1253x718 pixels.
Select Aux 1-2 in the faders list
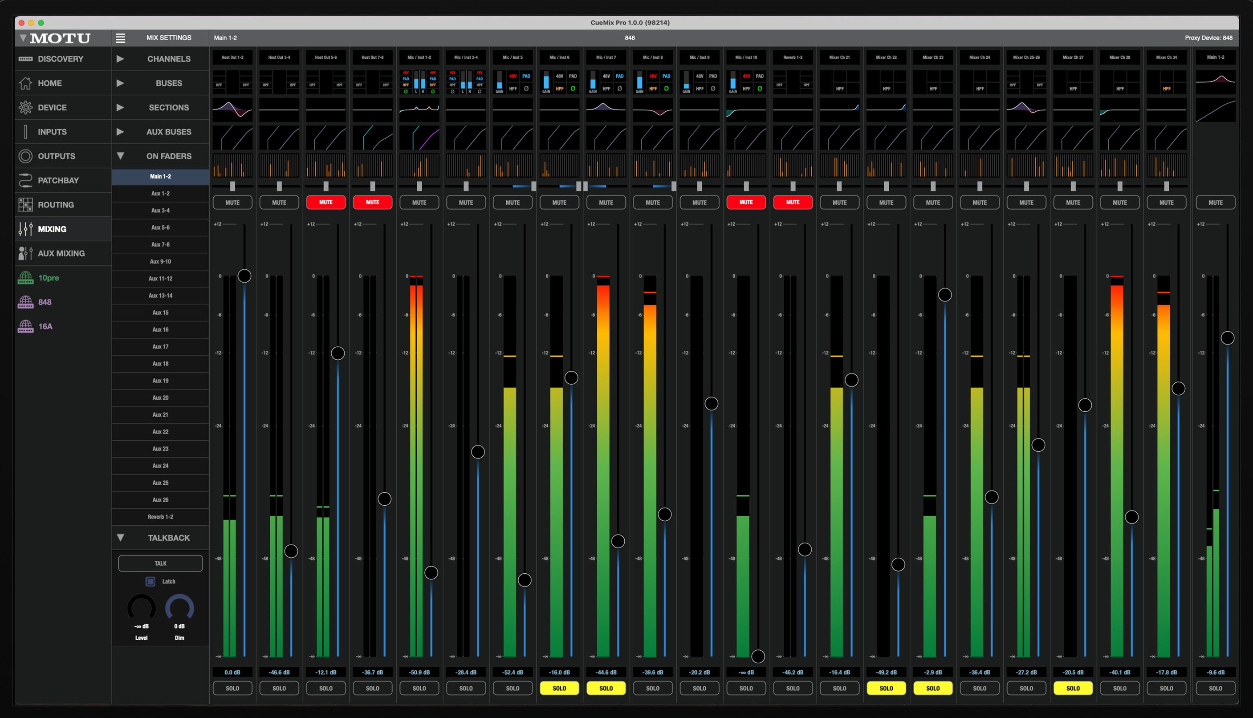(160, 193)
